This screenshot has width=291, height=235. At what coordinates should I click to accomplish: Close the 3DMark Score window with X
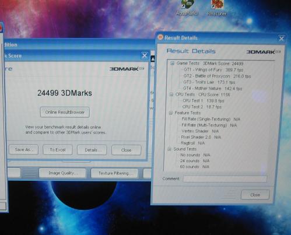(145, 56)
